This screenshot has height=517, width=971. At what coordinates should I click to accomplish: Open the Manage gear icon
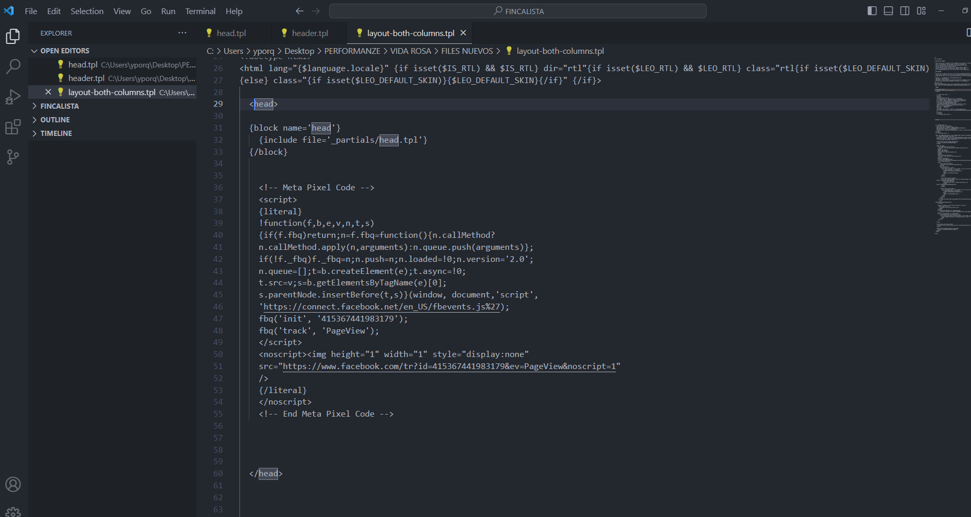point(13,512)
